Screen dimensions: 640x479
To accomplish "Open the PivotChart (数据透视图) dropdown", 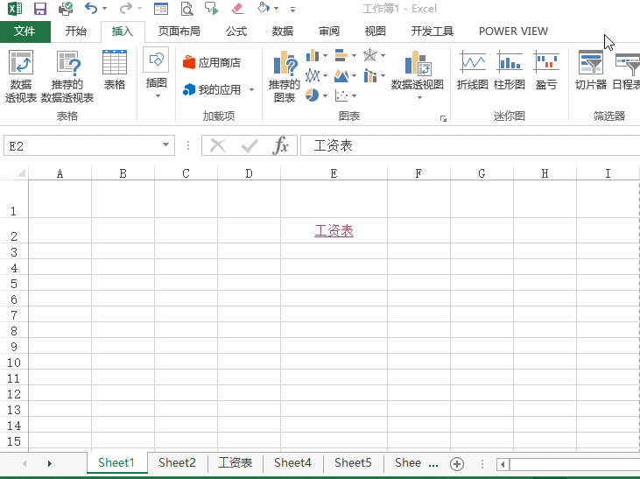I will tap(418, 96).
